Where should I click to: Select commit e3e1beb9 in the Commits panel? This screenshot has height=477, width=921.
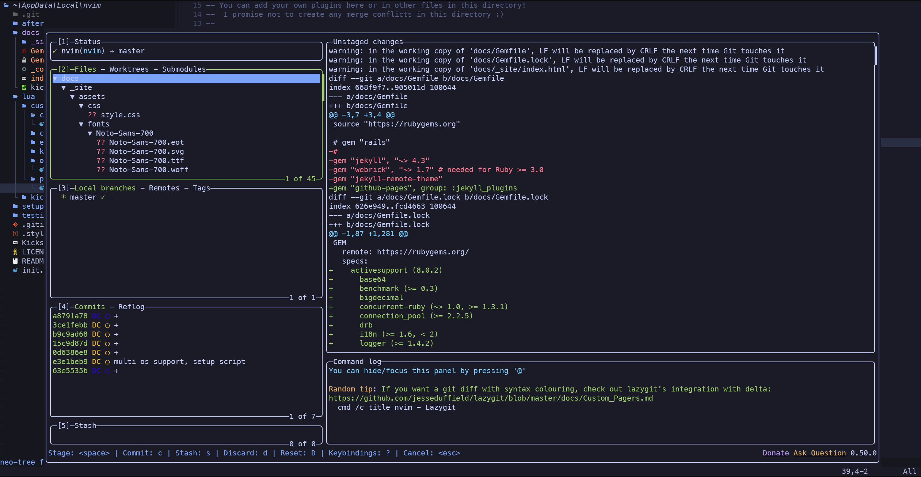[x=69, y=361]
